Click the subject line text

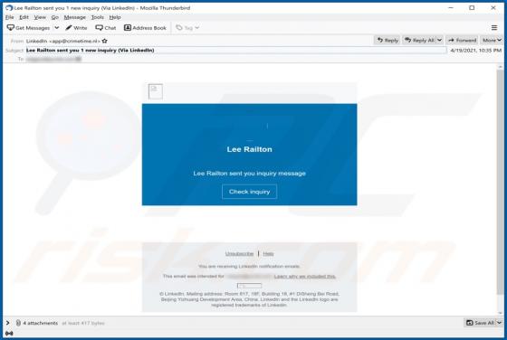91,50
